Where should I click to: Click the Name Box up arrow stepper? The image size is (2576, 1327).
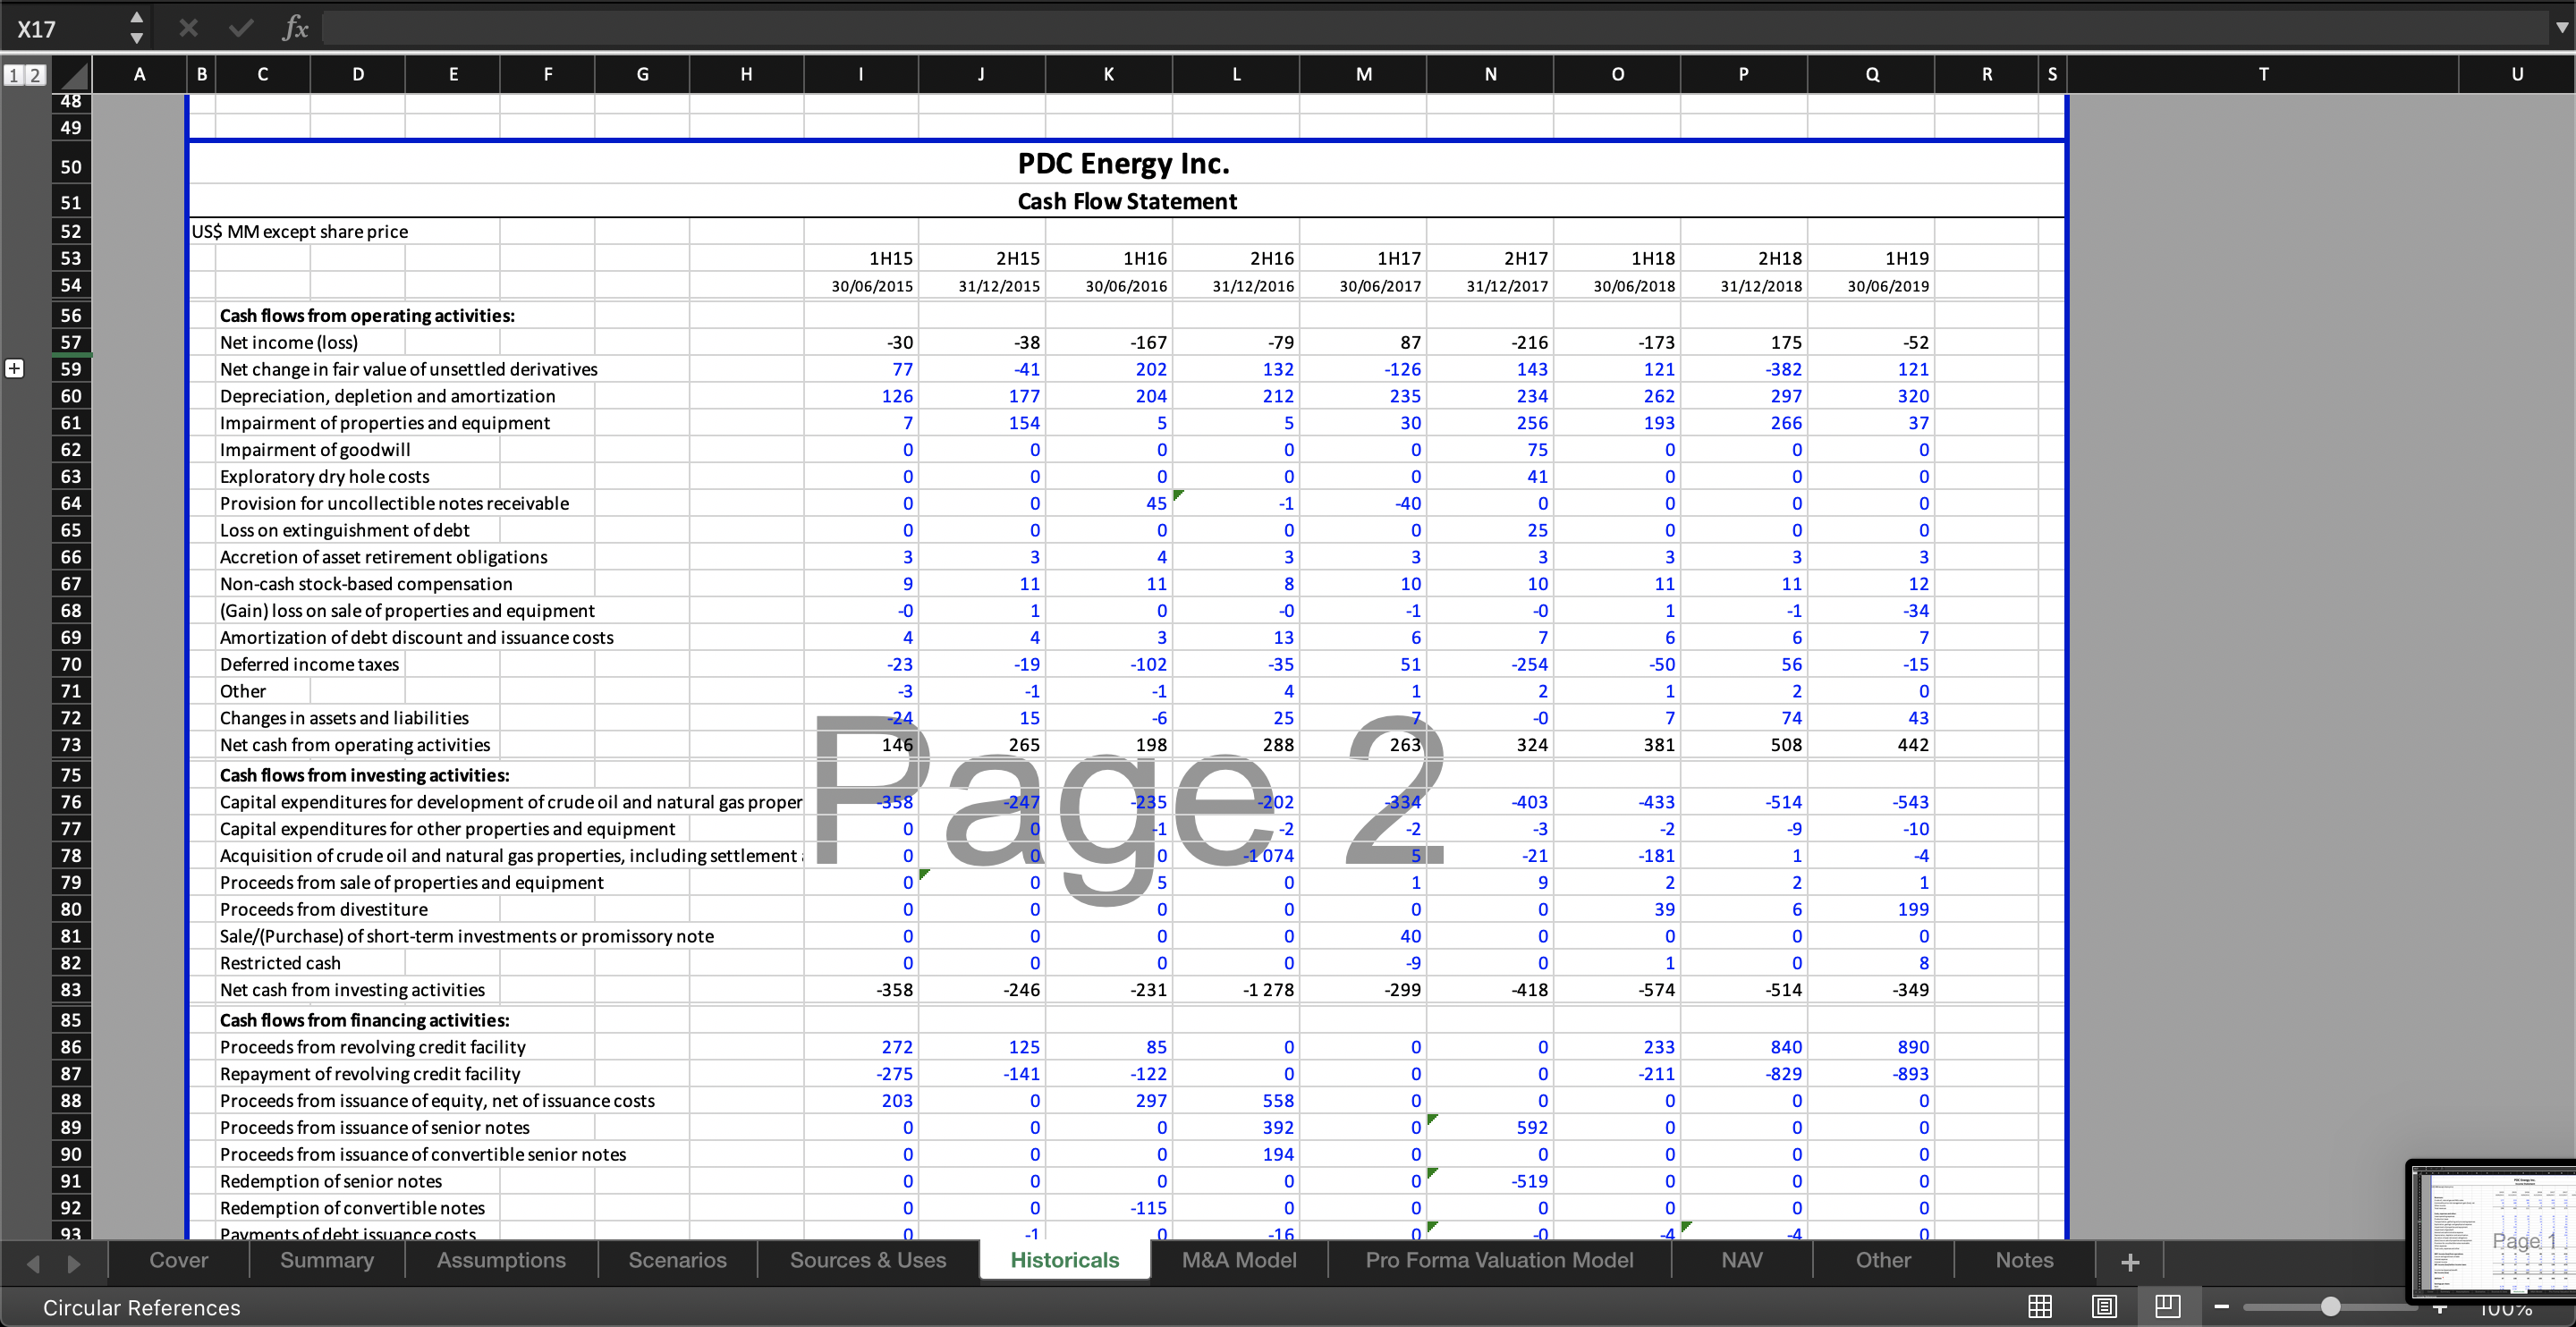coord(137,18)
